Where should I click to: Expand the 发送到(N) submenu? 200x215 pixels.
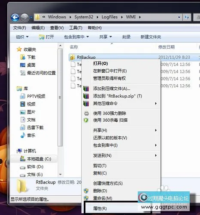121,155
